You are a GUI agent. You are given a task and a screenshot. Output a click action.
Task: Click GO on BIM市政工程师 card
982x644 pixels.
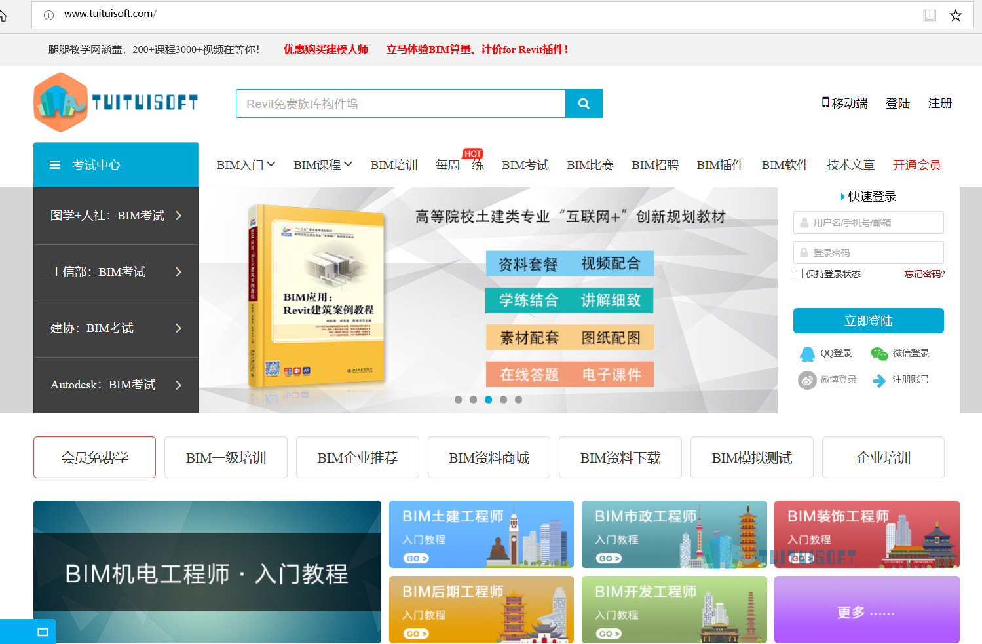(609, 559)
